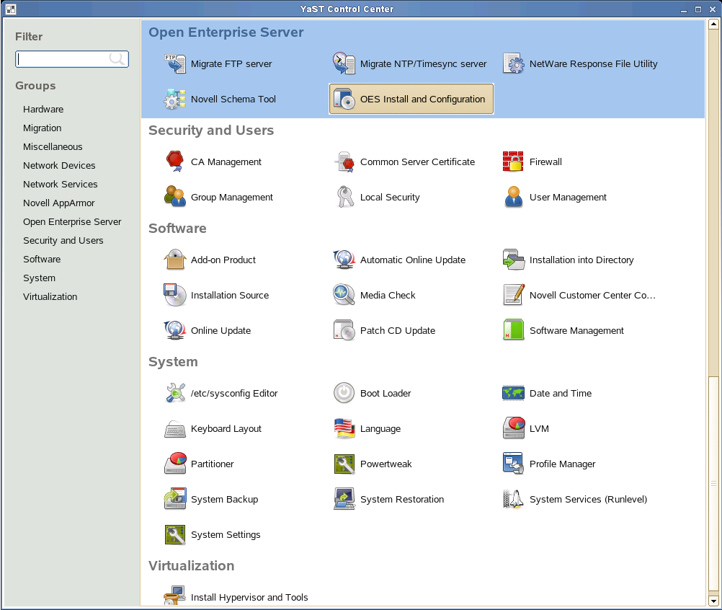Image resolution: width=722 pixels, height=610 pixels.
Task: Open Novell Customer Center Configuration icon
Action: [514, 296]
